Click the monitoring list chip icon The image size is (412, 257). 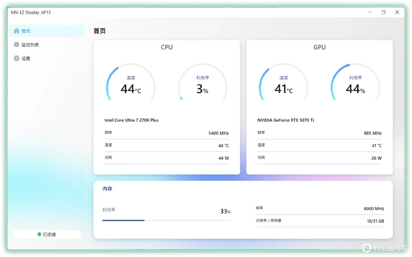(x=16, y=45)
